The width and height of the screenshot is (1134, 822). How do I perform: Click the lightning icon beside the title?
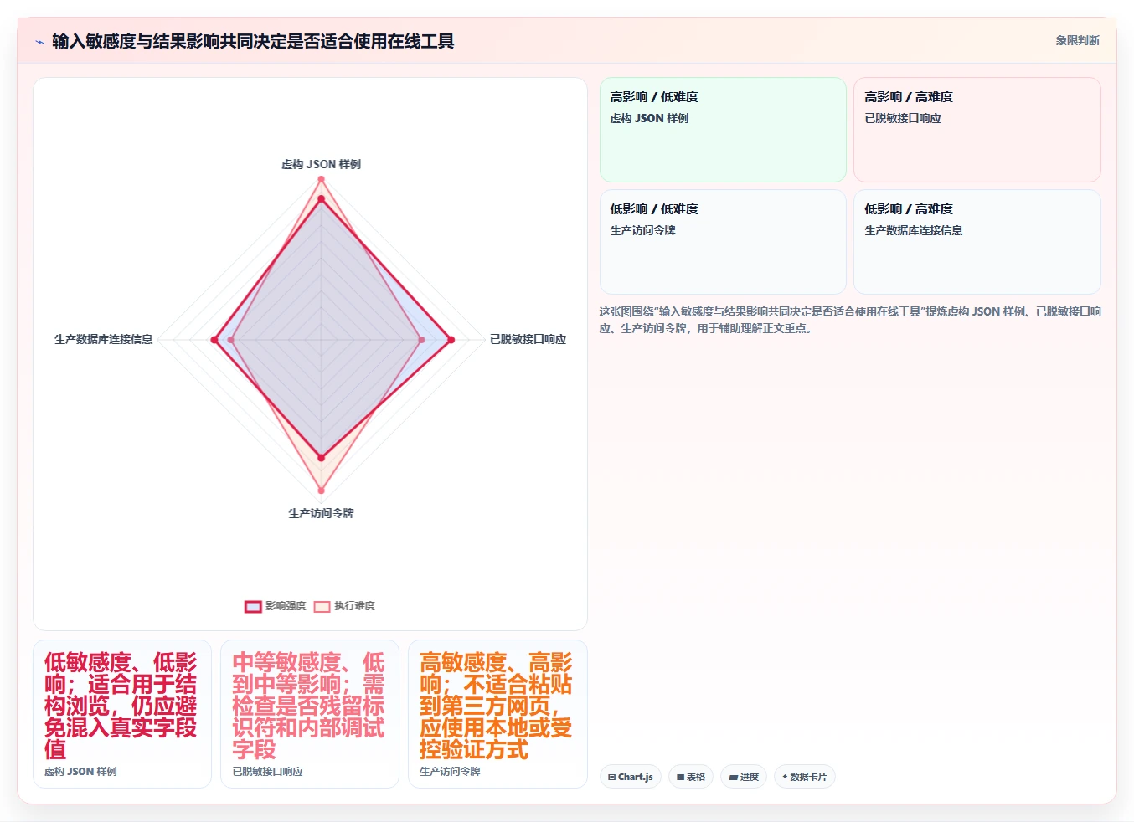click(39, 41)
